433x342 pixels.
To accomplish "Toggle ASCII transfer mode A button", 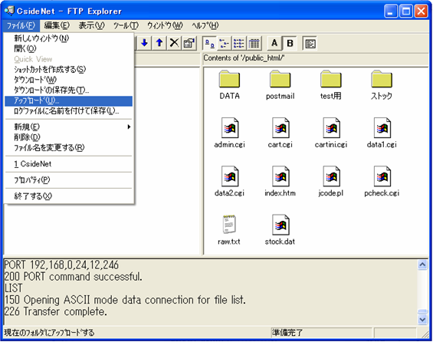I will tap(274, 44).
